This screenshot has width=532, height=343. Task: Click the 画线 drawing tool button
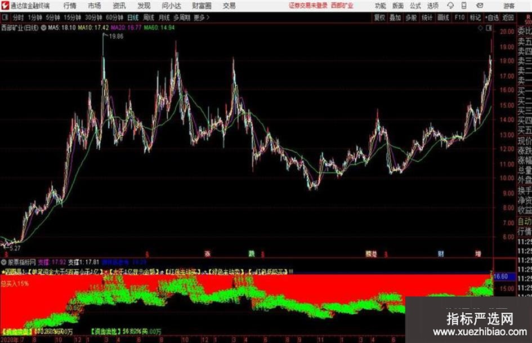coord(443,17)
